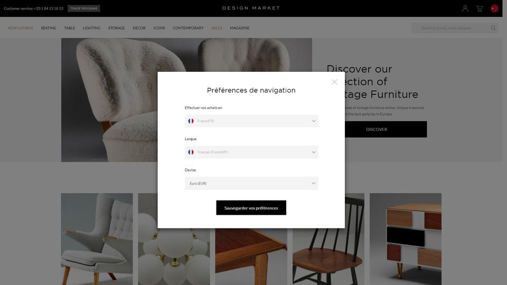Screen dimensions: 507x285
Task: Close the Préférences de navigation dialog
Action: 334,82
